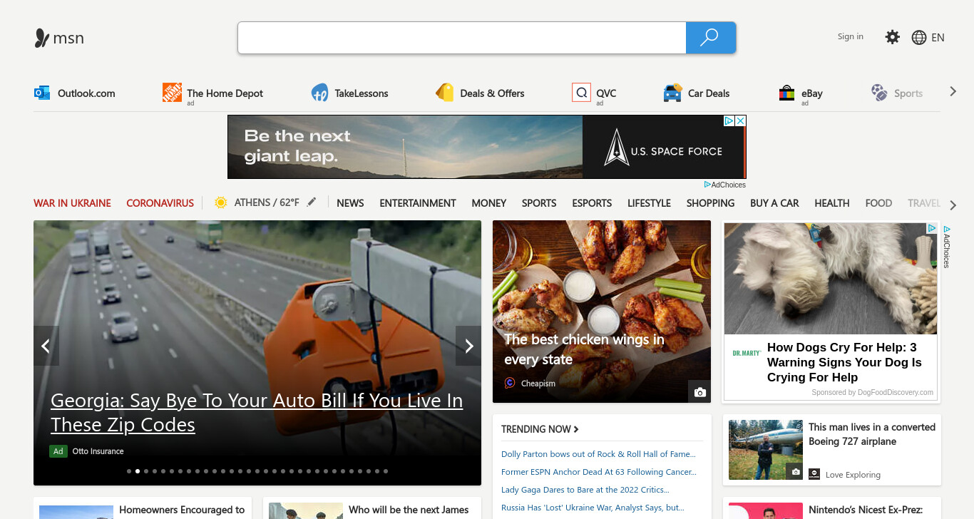Open settings via the gear icon
Screen dimensions: 974x519
[892, 37]
